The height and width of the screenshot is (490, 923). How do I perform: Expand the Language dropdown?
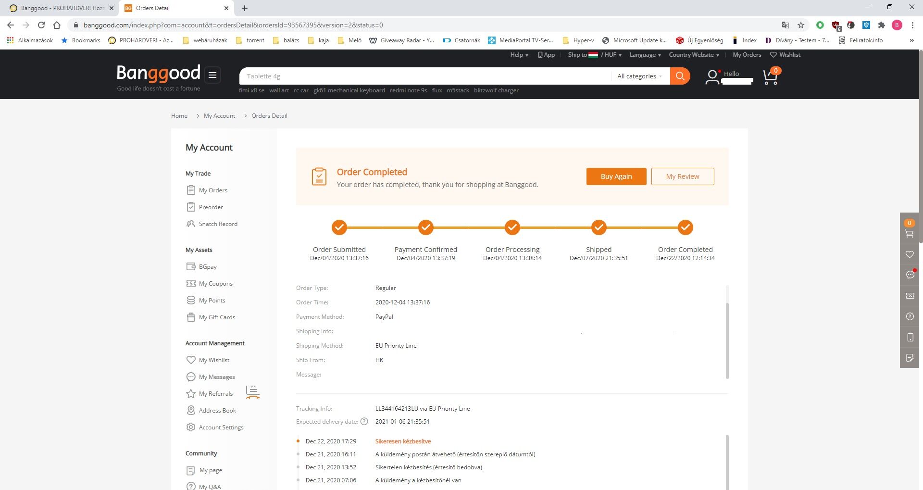[645, 55]
